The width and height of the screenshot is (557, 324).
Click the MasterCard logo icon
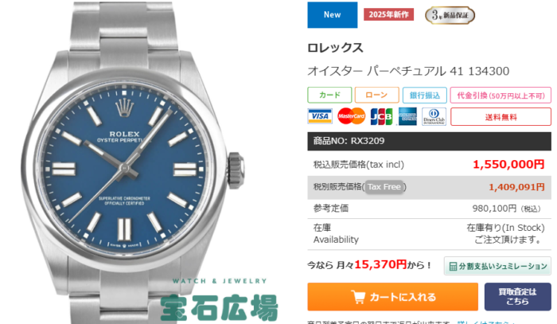pyautogui.click(x=351, y=116)
